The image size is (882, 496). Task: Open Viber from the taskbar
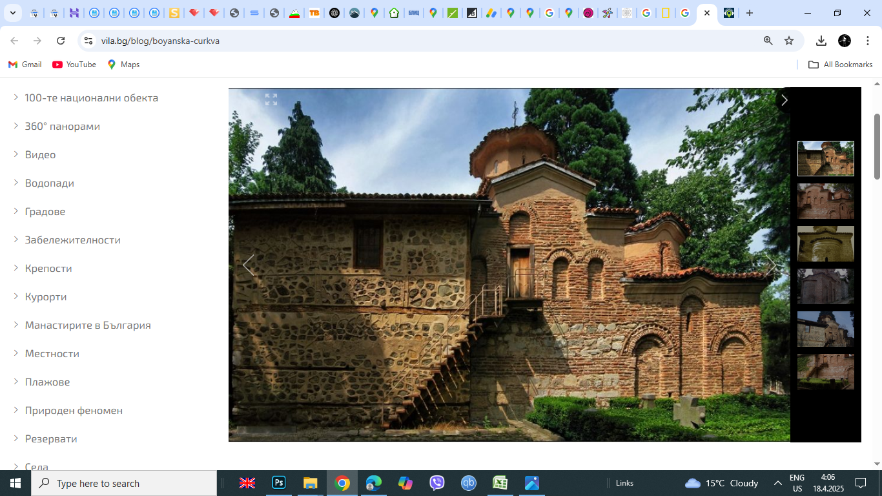click(x=437, y=483)
